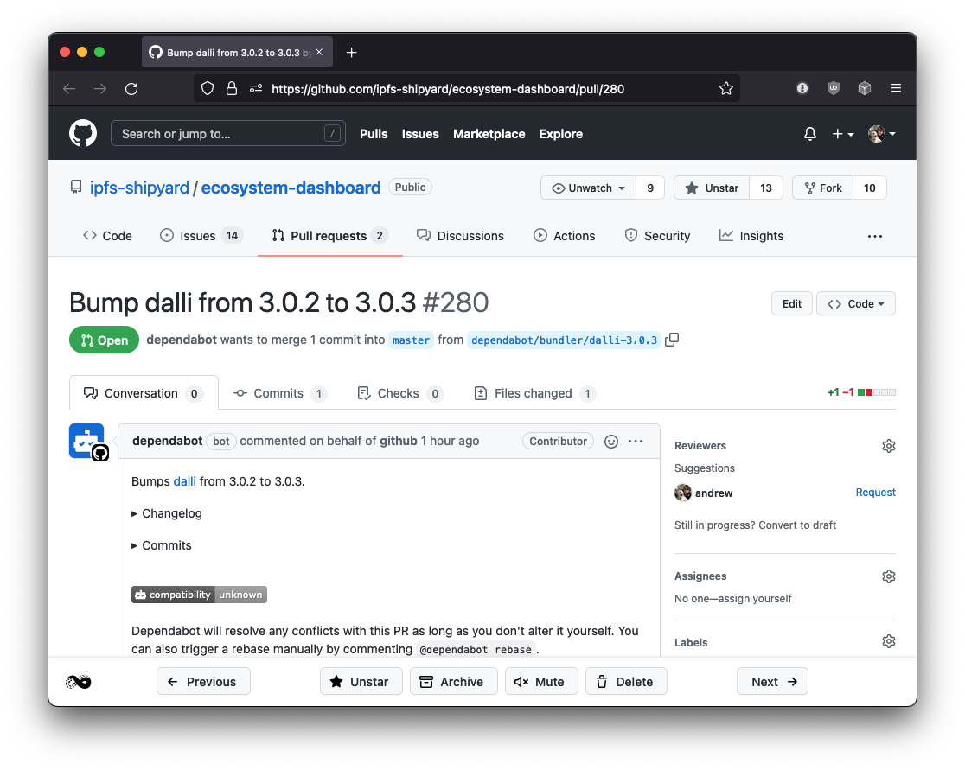Open the Issues tab
The image size is (965, 770).
tap(201, 236)
